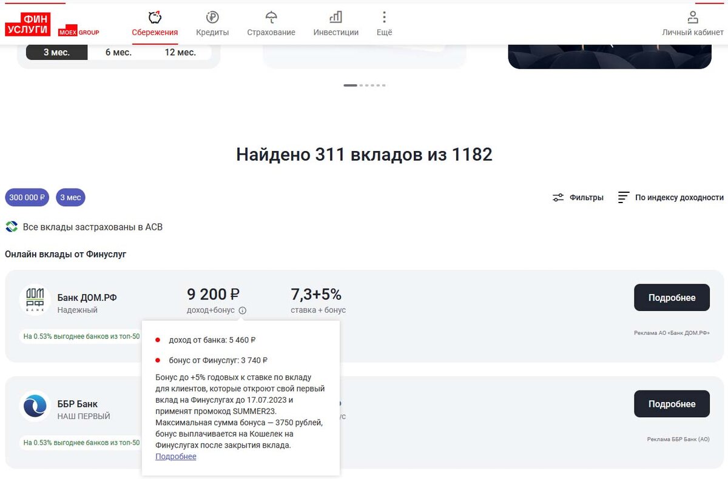Click the 7,3+5% rate value
Viewport: 728px width, 479px height.
pyautogui.click(x=316, y=295)
